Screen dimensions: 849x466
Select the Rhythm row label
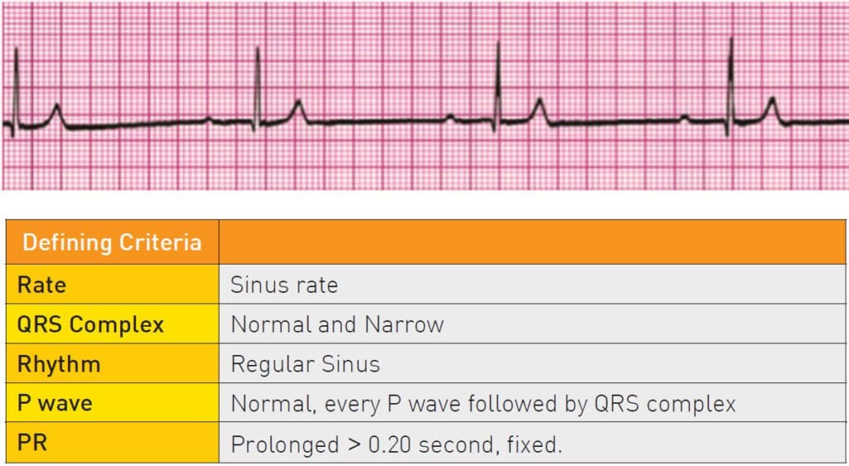click(x=112, y=363)
